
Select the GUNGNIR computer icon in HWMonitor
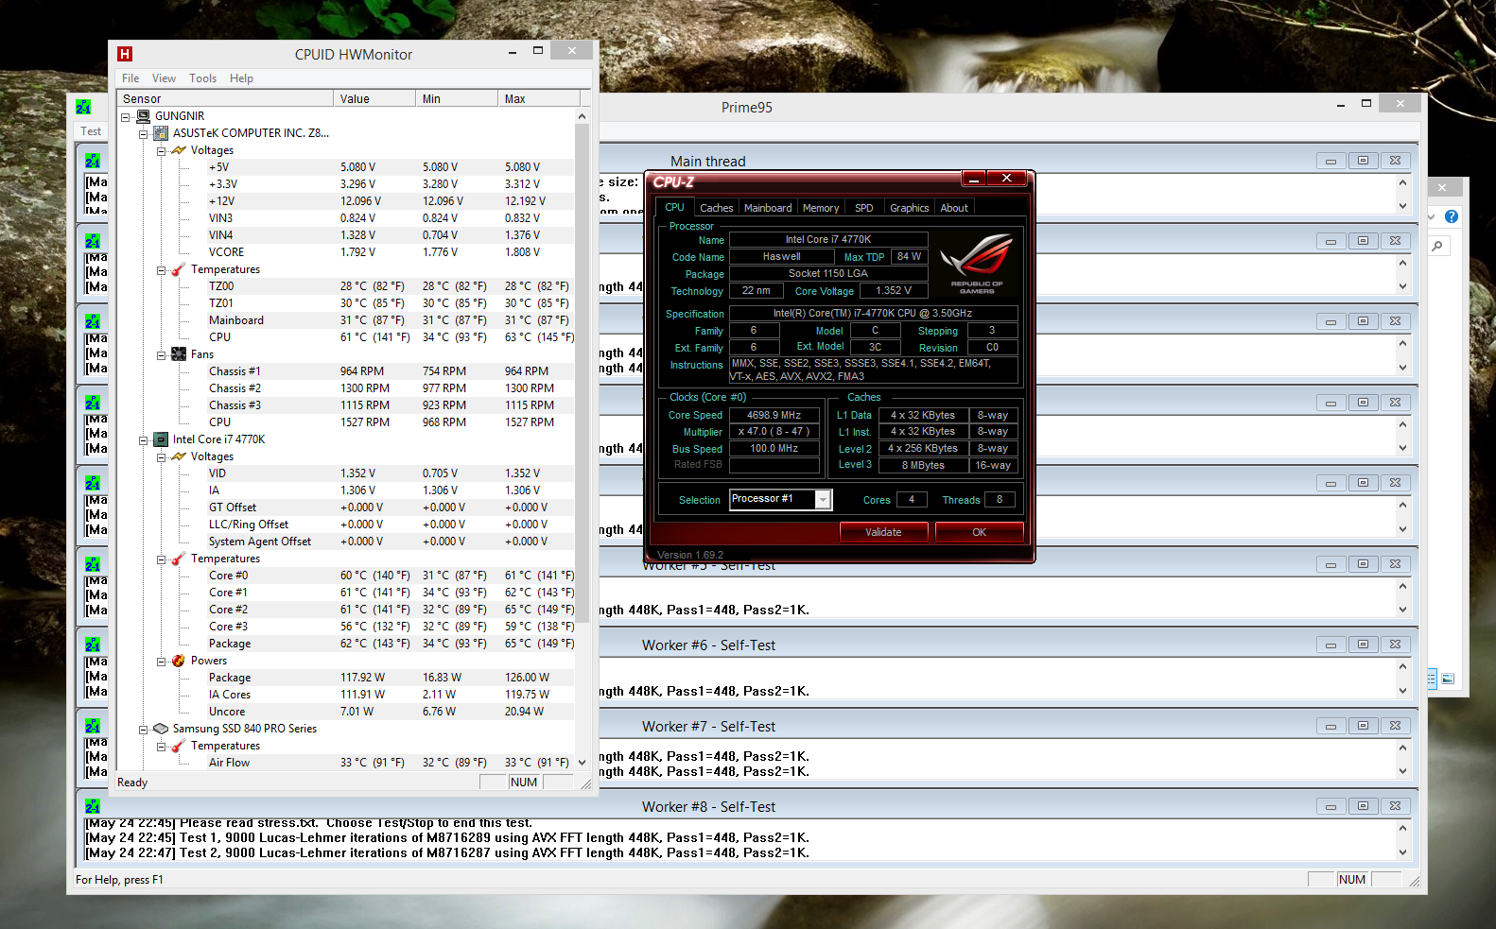[144, 116]
